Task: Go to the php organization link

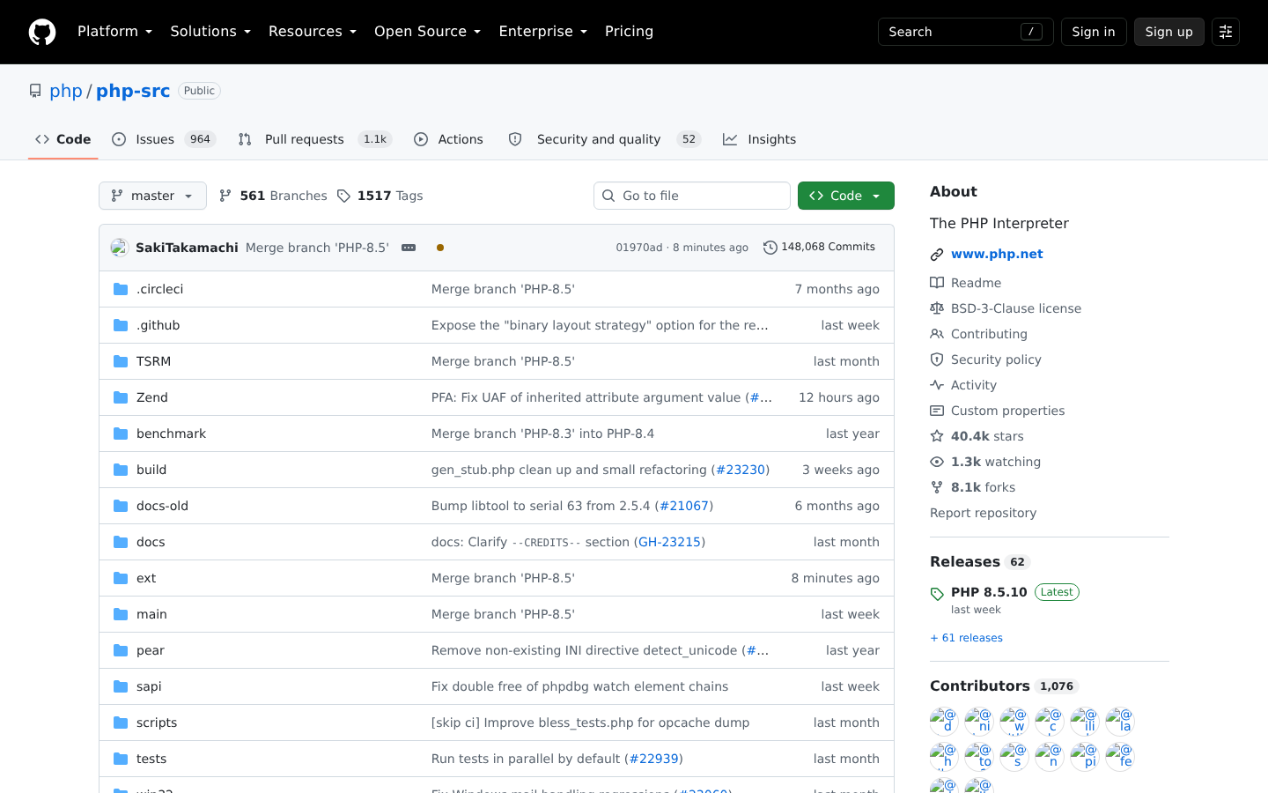Action: pos(65,91)
